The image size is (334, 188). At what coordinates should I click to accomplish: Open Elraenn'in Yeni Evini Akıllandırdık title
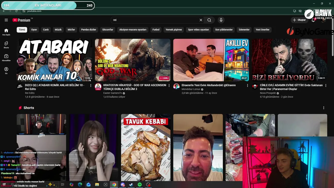point(208,85)
